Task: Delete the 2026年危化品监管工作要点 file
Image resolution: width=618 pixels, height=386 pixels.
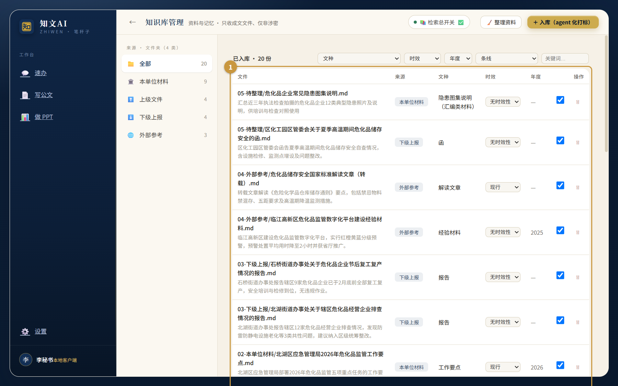Action: [578, 367]
